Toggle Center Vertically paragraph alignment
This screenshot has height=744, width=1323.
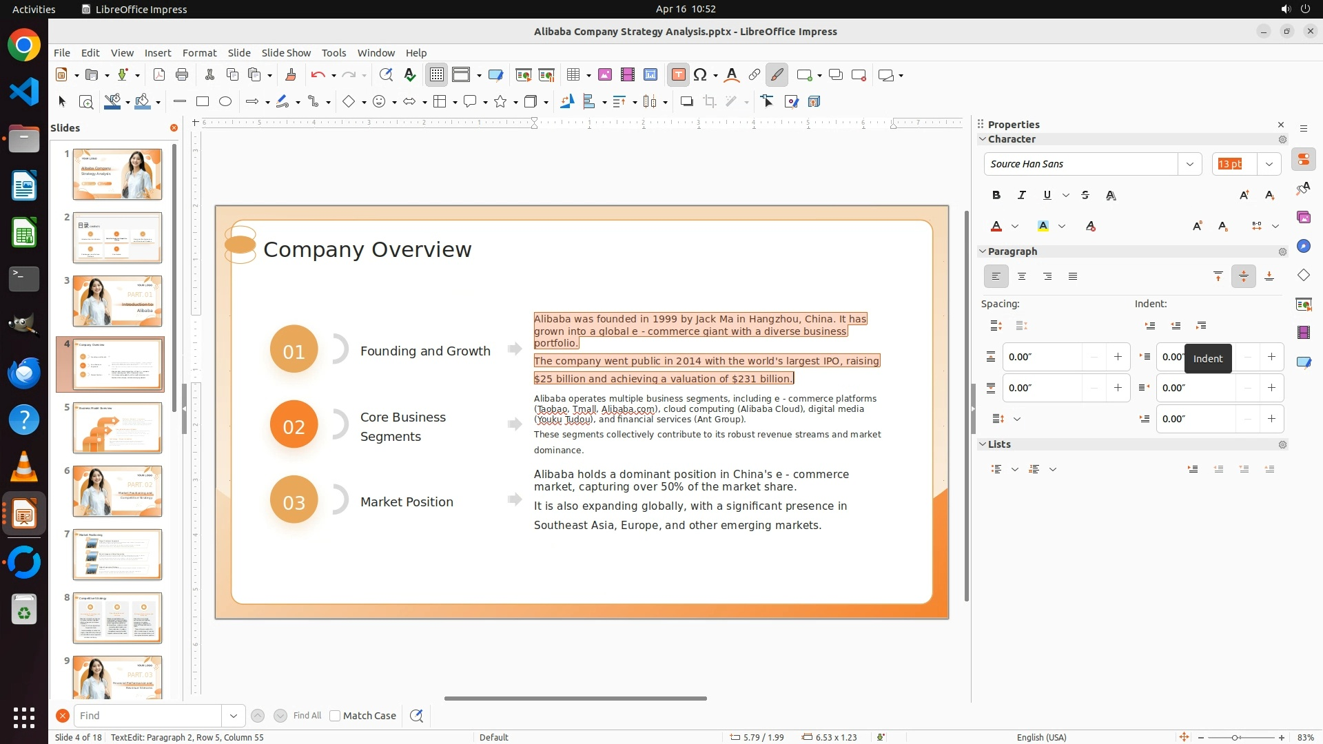pos(1243,276)
